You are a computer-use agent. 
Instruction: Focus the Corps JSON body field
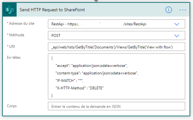[117, 106]
